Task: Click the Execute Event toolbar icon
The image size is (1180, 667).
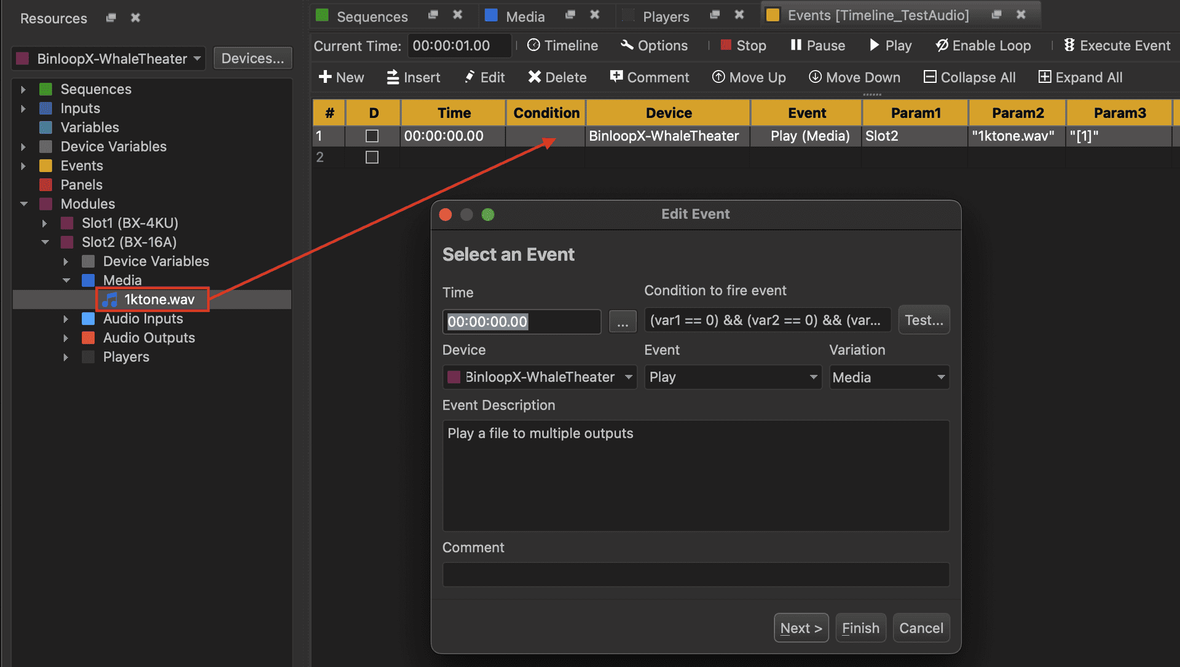Action: point(1069,45)
